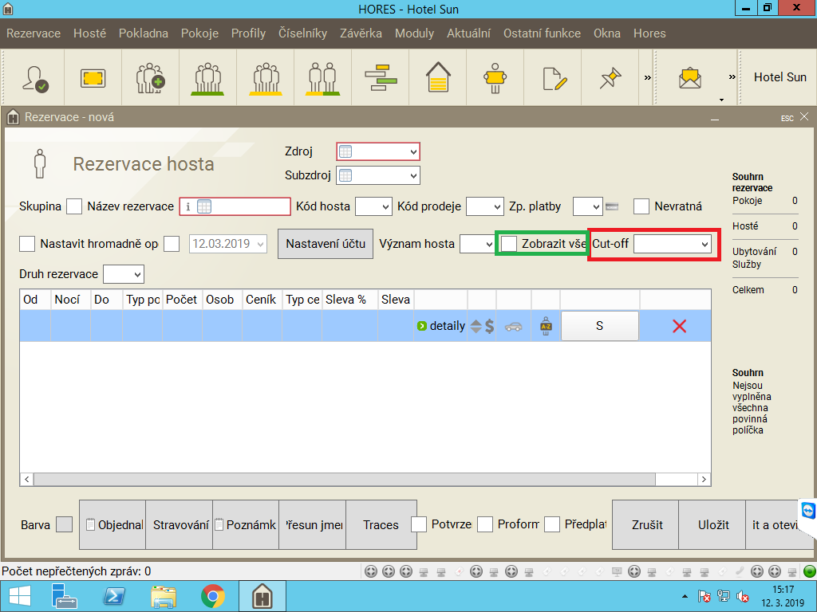This screenshot has height=612, width=817.
Task: Open the Pokladna menu
Action: coord(144,33)
